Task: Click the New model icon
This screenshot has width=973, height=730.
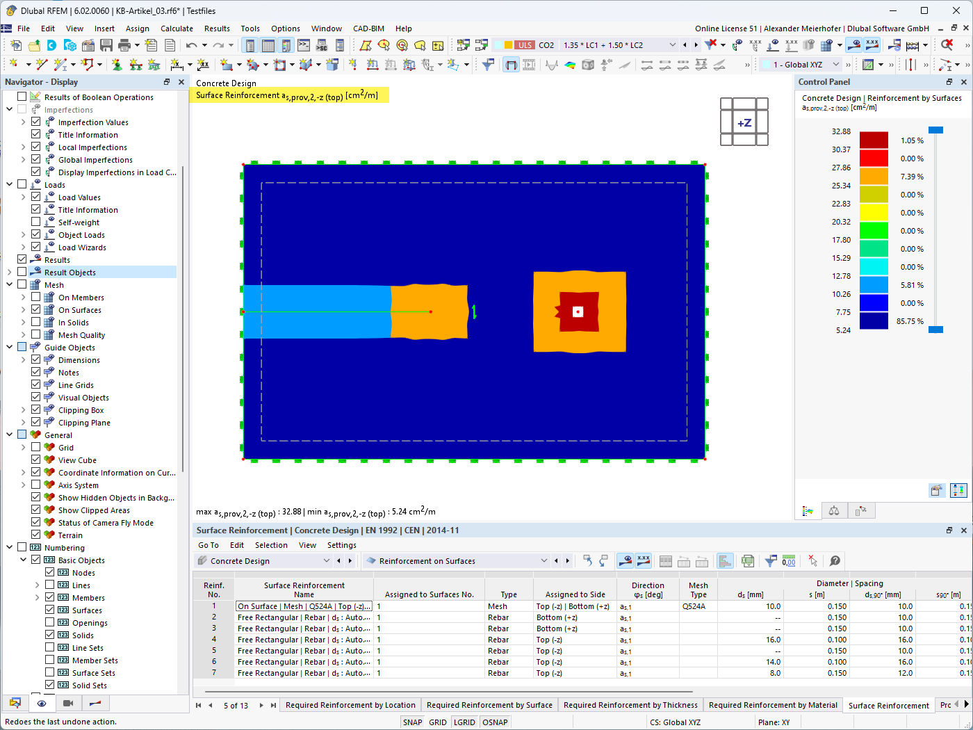Action: [x=16, y=45]
